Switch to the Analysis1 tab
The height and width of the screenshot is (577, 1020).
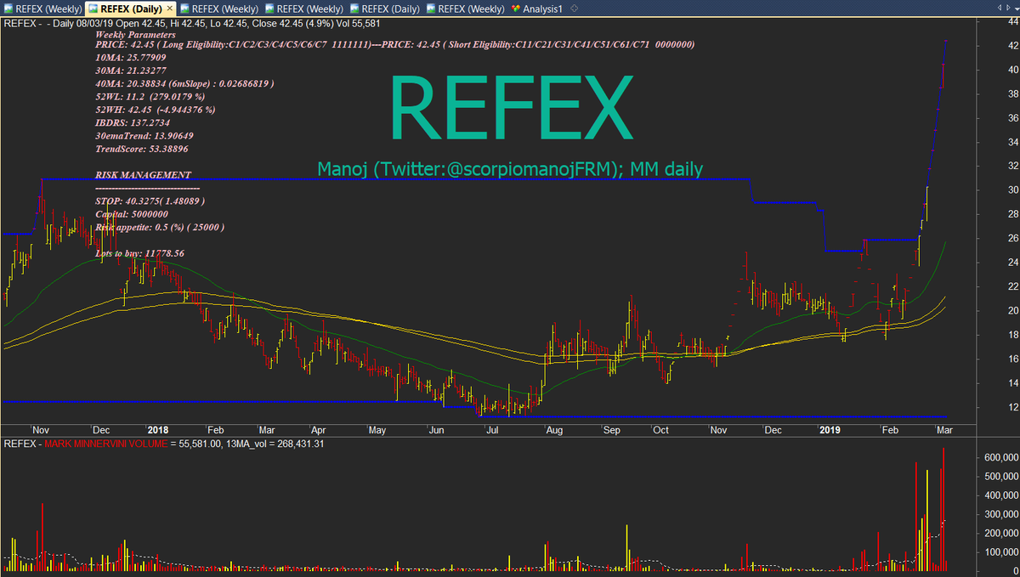(x=538, y=8)
